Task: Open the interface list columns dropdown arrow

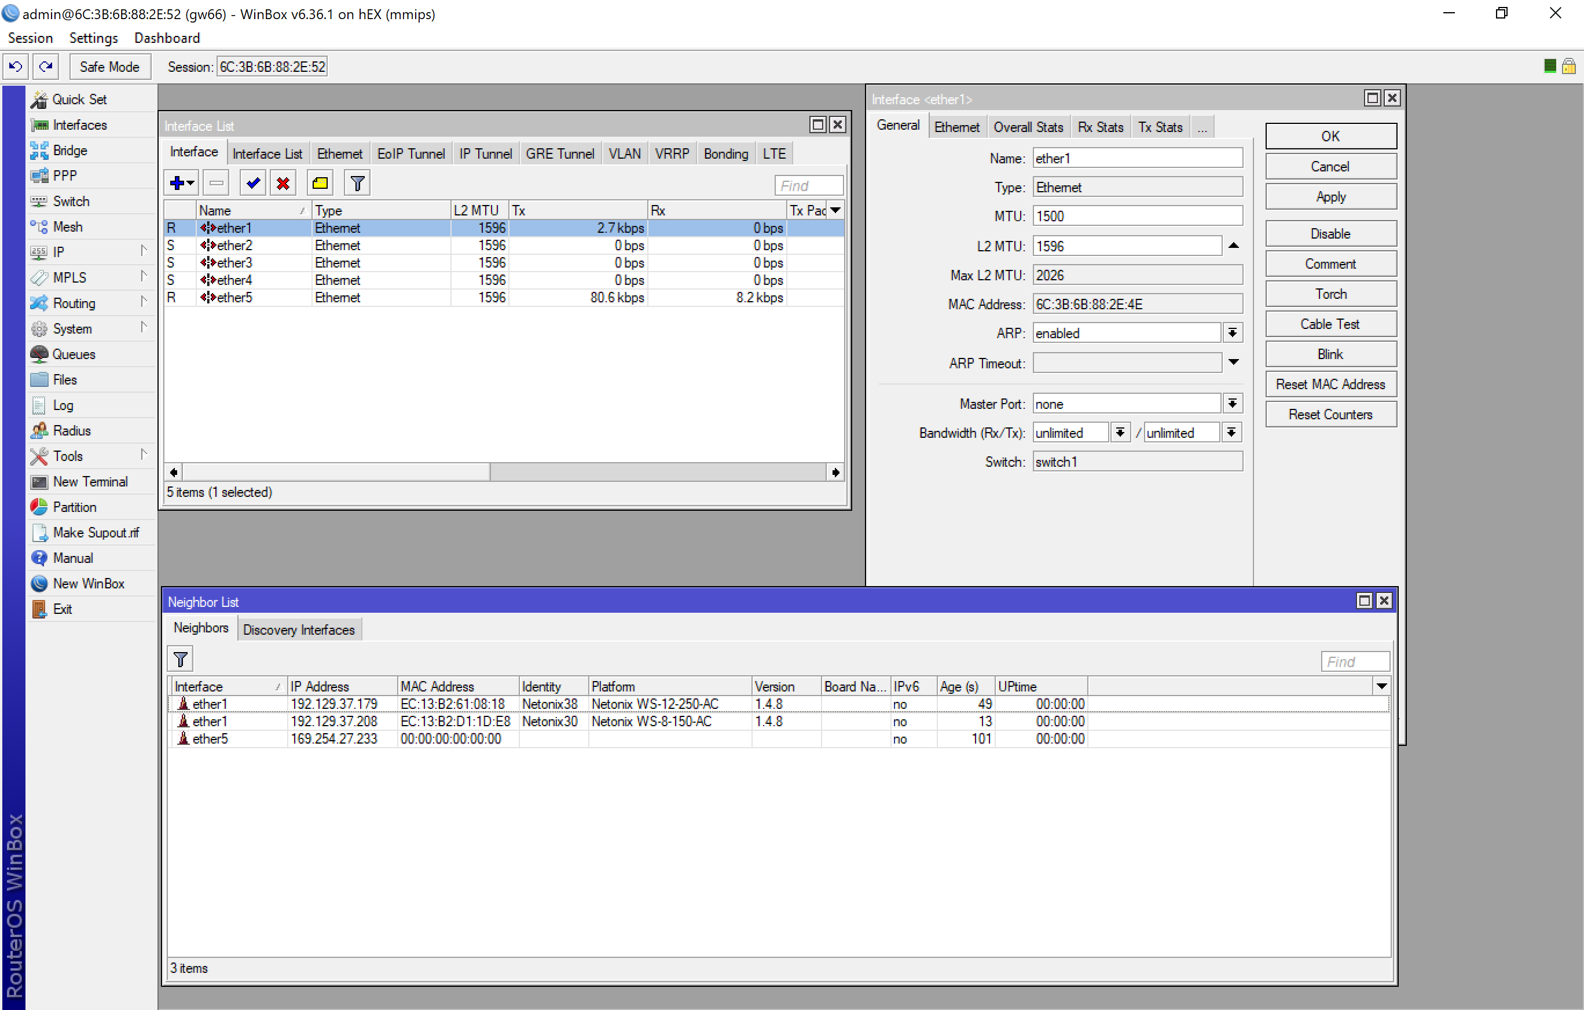Action: click(x=835, y=210)
